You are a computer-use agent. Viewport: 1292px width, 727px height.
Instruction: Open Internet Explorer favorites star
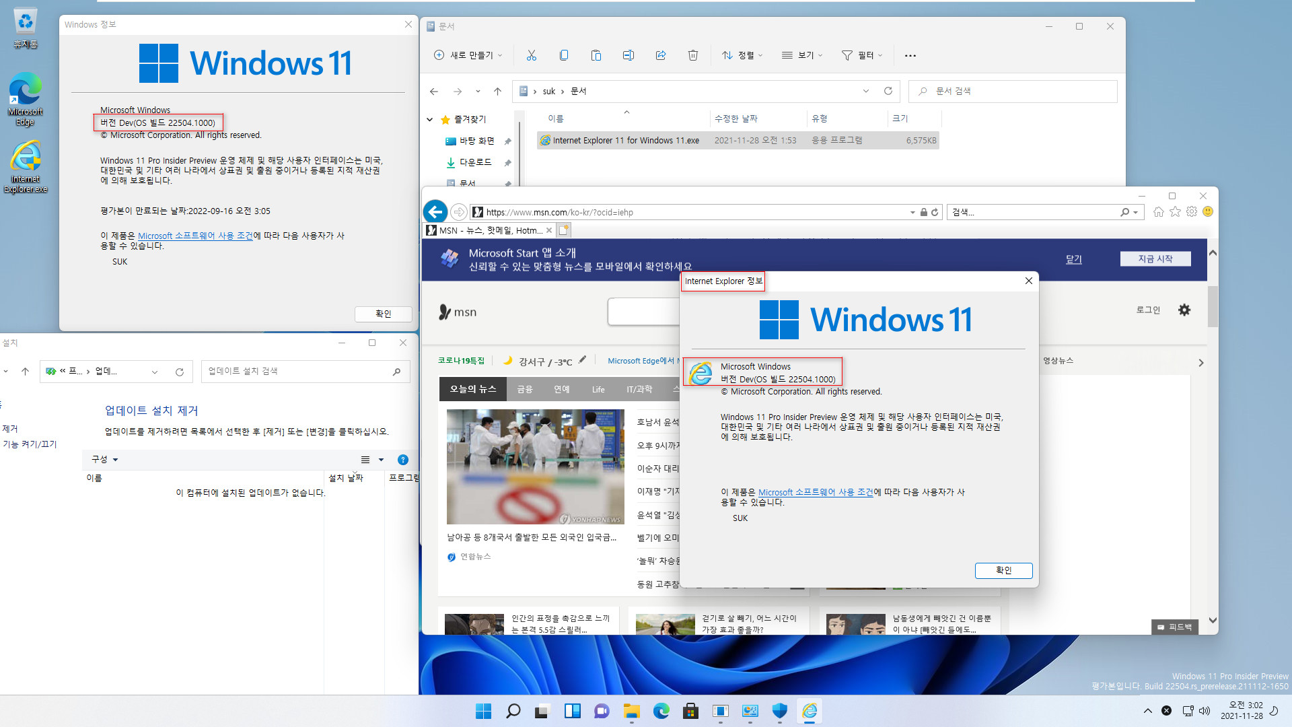(x=1175, y=211)
